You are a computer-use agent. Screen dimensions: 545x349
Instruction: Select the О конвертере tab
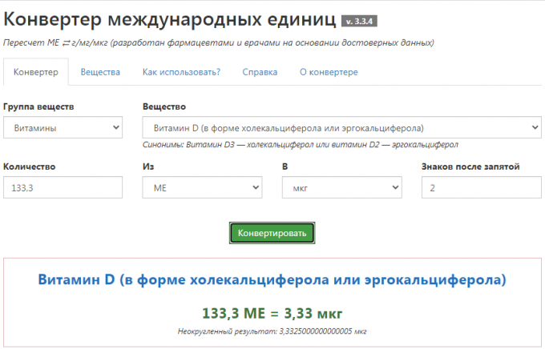point(329,72)
